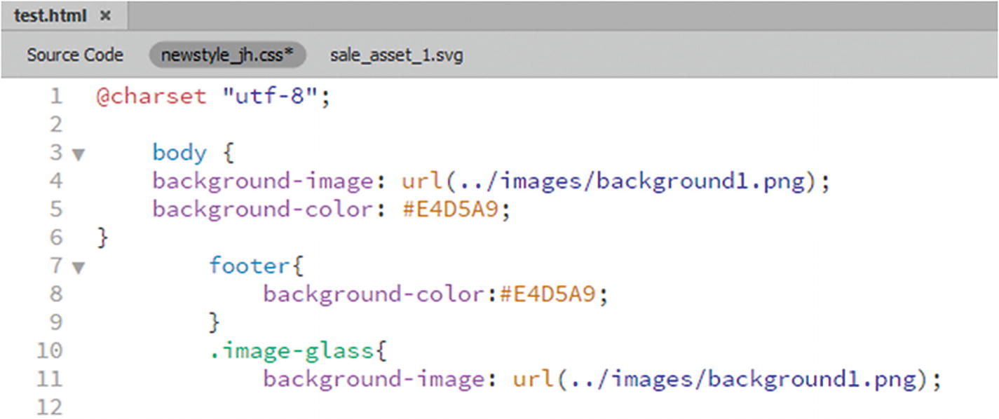
Task: Click the .image-glass class selector
Action: [x=291, y=350]
